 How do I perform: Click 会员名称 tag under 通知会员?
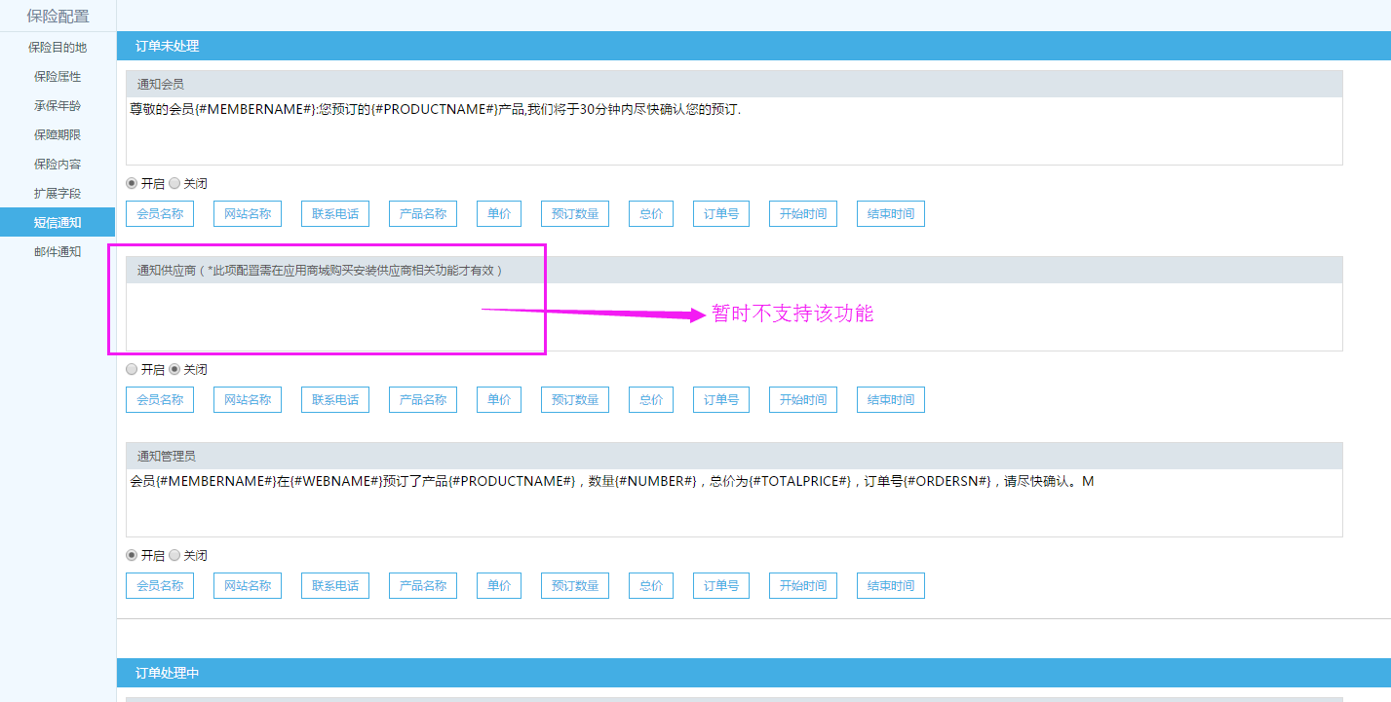(x=160, y=213)
